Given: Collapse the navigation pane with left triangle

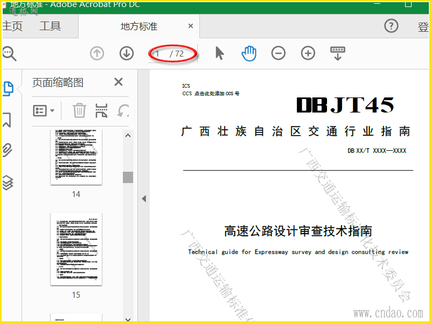Looking at the screenshot, I should coord(144,199).
